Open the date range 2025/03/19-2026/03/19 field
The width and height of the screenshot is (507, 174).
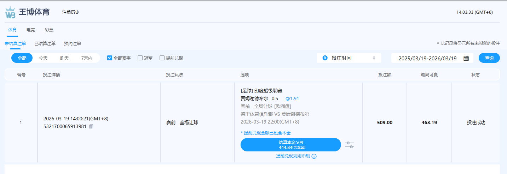427,58
